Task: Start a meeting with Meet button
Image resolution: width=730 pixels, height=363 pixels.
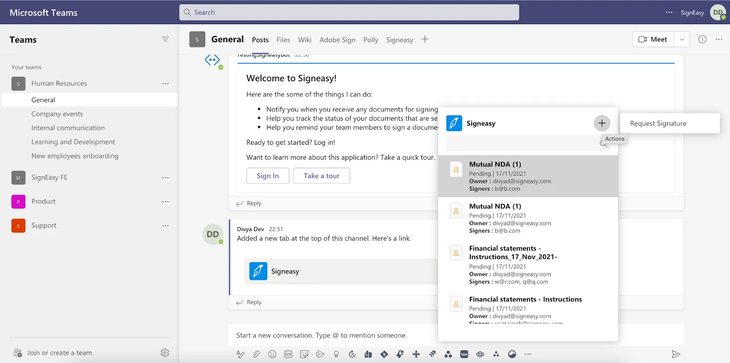Action: (x=653, y=39)
